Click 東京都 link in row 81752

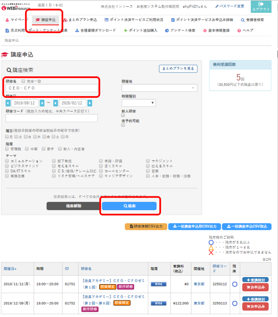199,303
